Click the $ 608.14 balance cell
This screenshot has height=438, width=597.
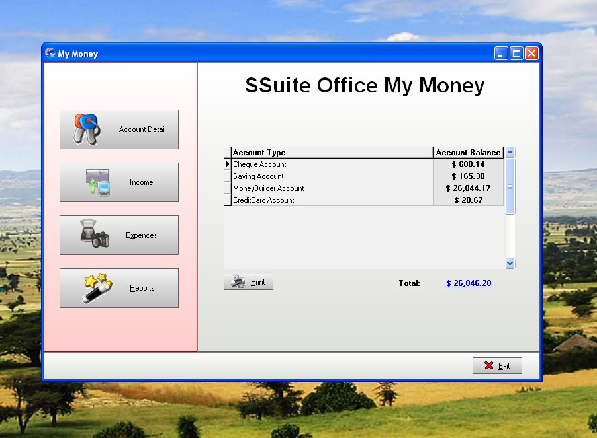pos(468,164)
